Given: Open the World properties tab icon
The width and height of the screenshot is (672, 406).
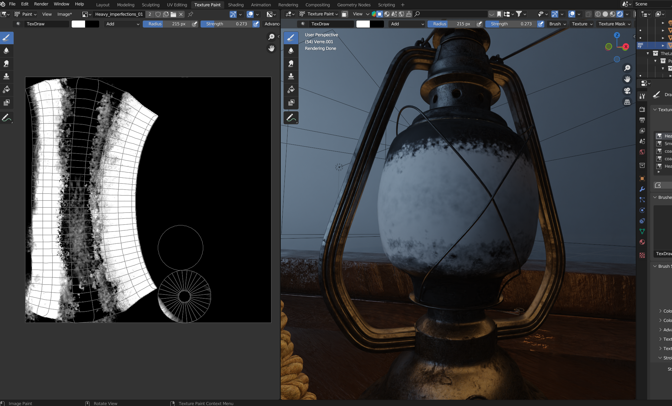Looking at the screenshot, I should pyautogui.click(x=642, y=152).
